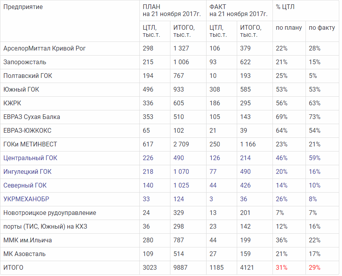Click the по плану subheader
Screen dimensions: 342x276
click(289, 28)
